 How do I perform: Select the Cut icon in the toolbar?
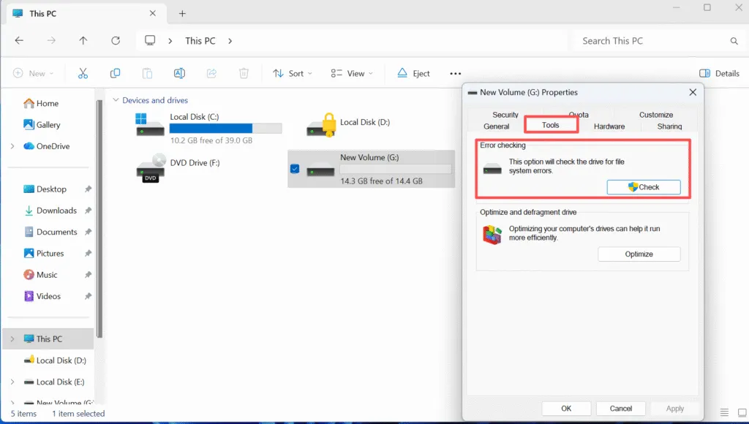tap(83, 73)
